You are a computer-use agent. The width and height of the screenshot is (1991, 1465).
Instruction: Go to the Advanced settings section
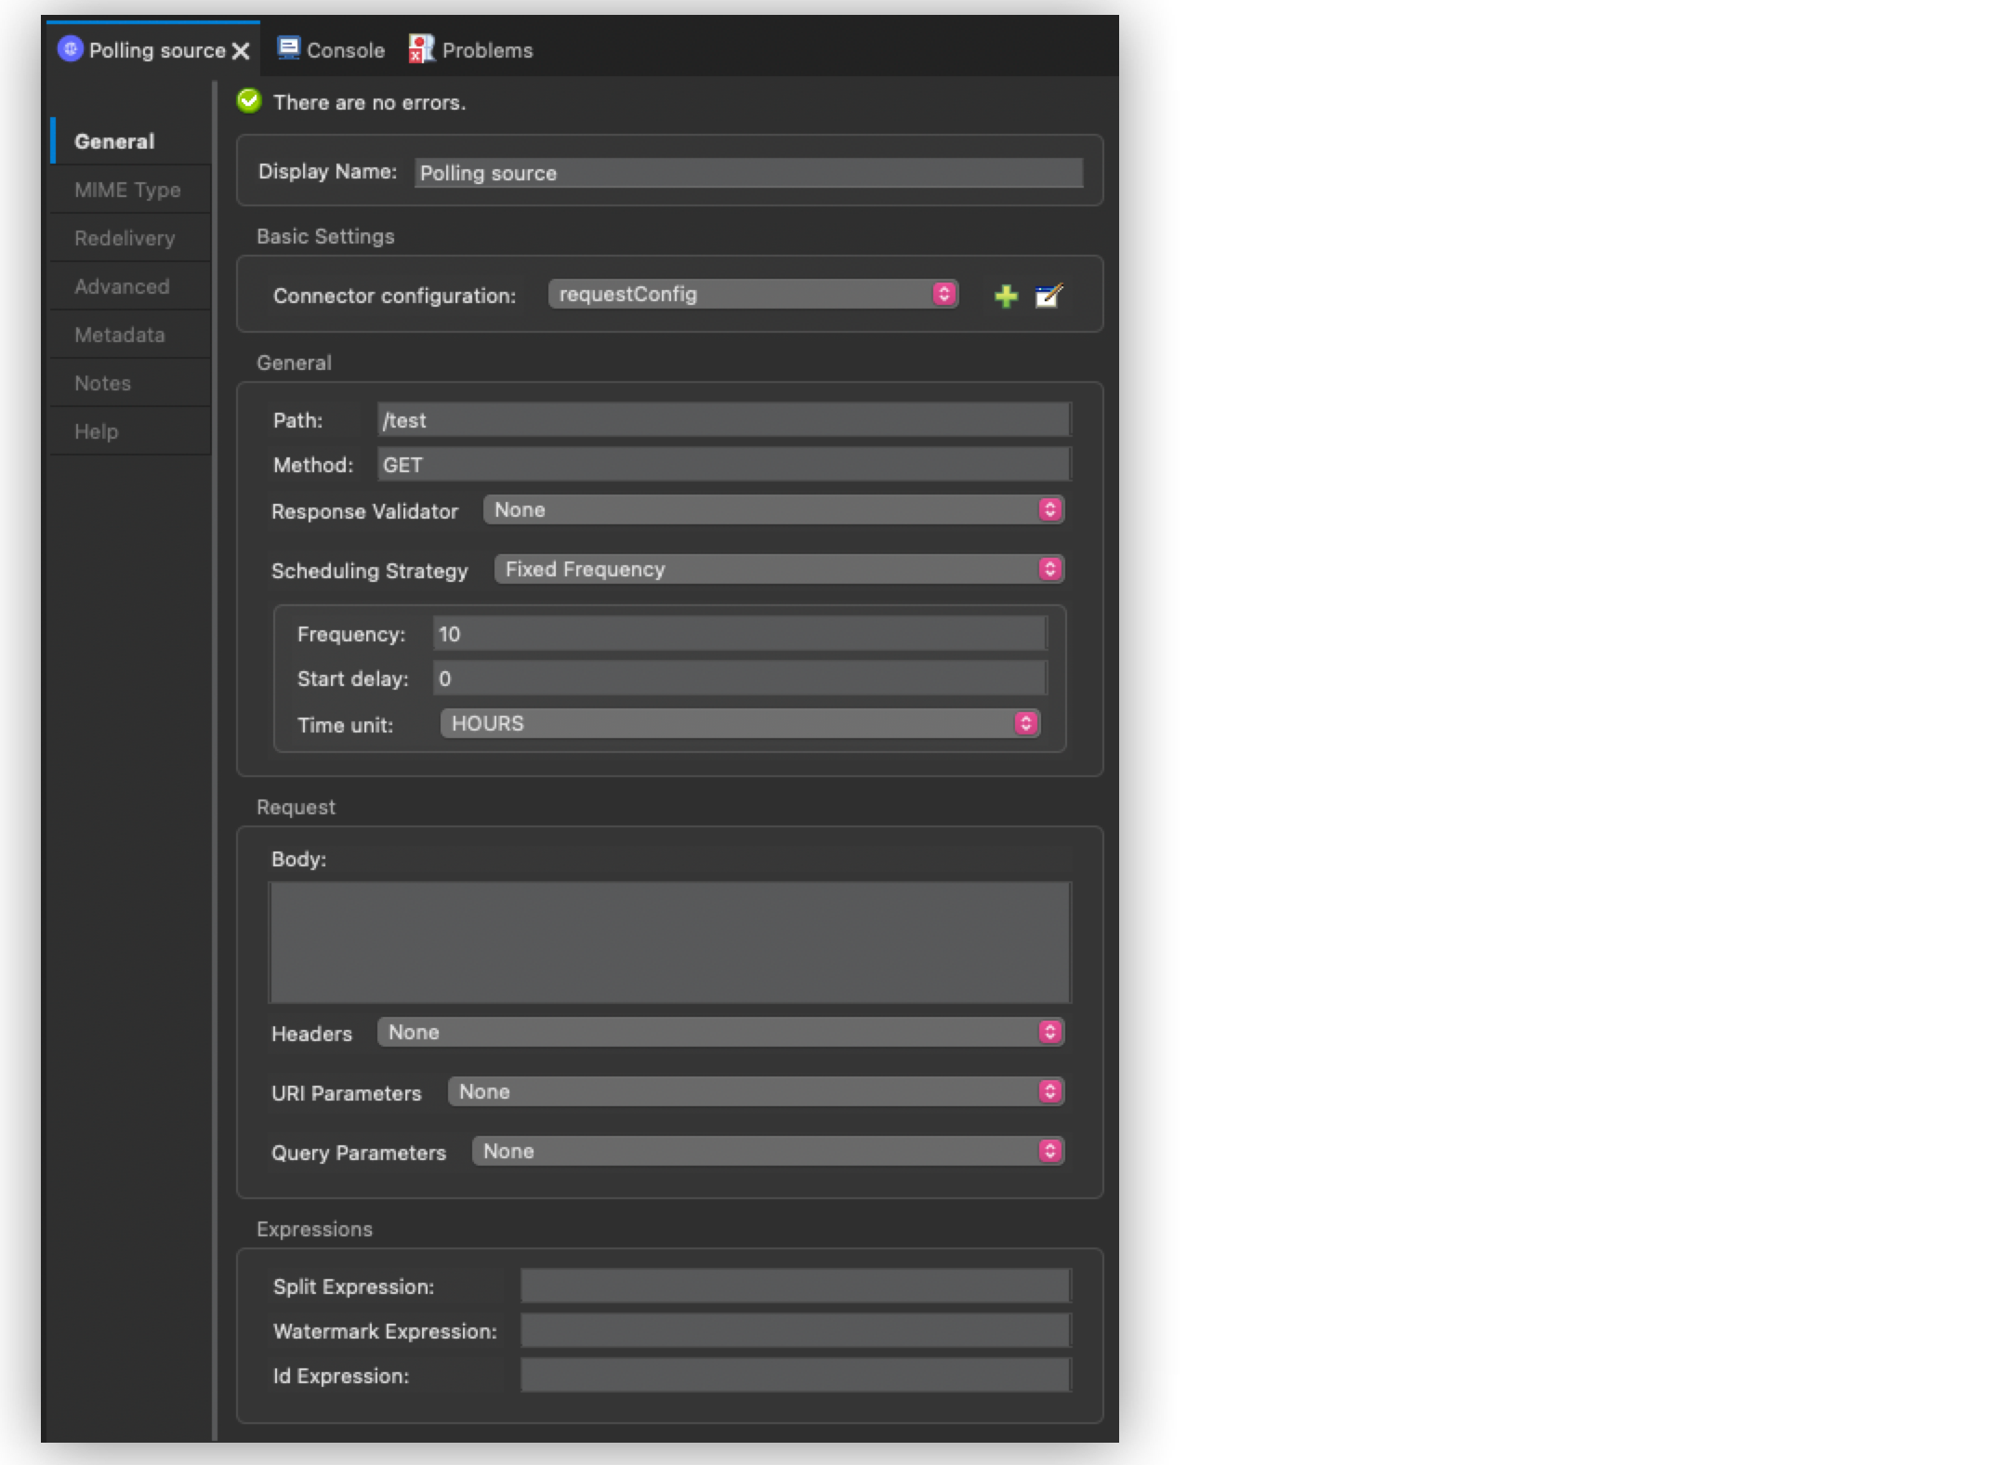[122, 287]
